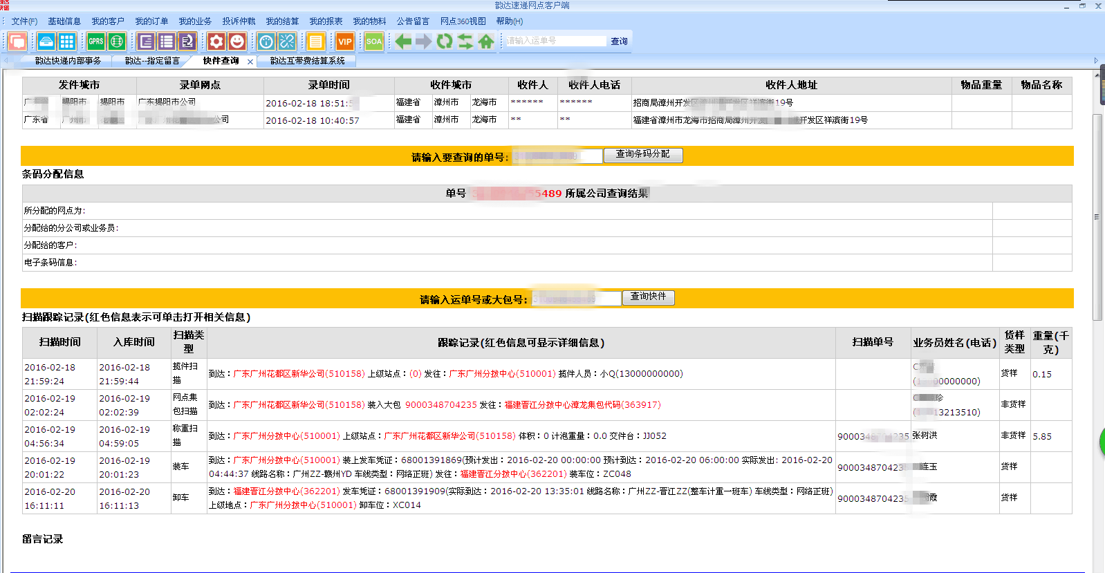The height and width of the screenshot is (573, 1105).
Task: Open the 我的物料 menu
Action: (x=369, y=21)
